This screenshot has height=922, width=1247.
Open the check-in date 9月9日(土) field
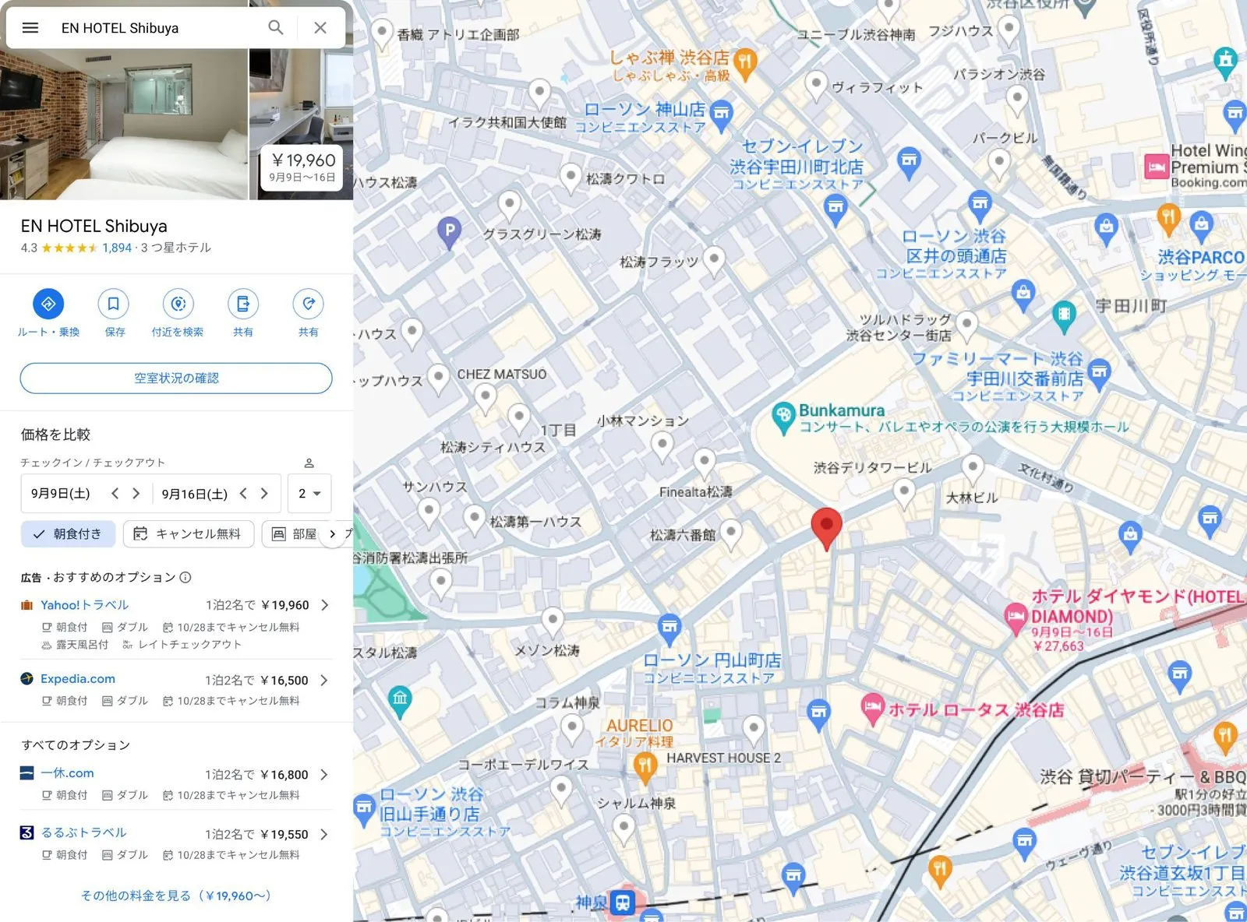[61, 494]
